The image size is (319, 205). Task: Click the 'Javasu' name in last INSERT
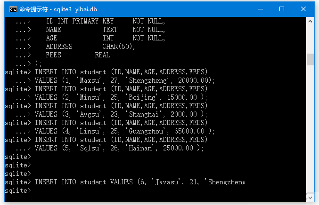click(166, 182)
